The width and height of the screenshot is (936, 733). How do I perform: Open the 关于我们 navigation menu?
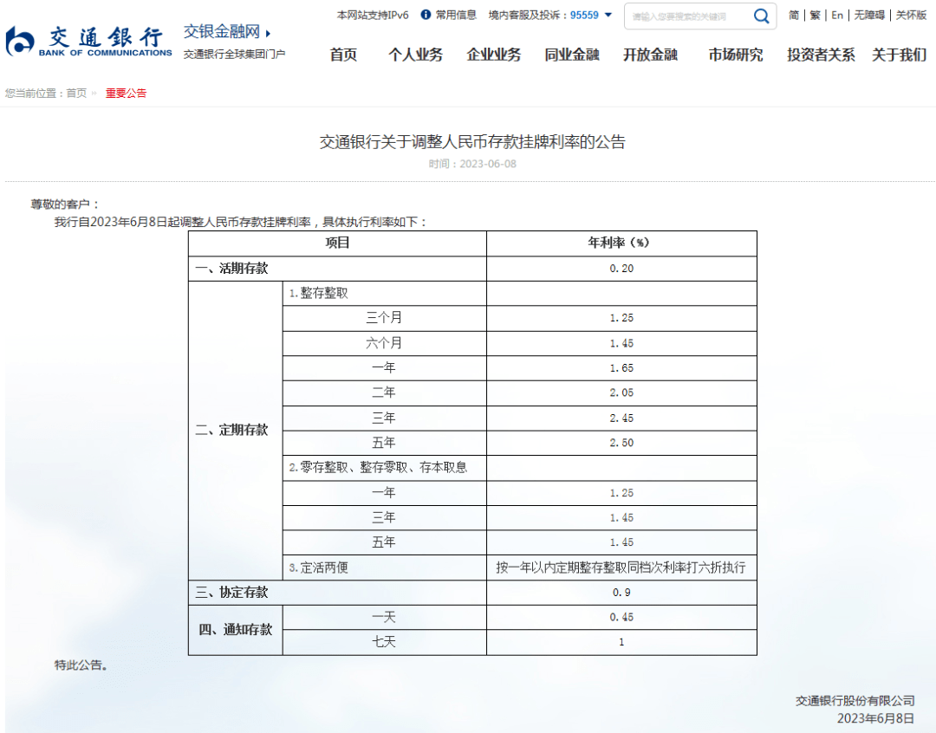(899, 55)
